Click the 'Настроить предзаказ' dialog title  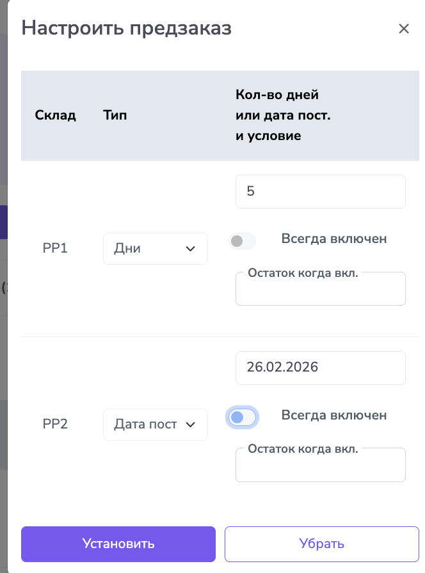[127, 28]
